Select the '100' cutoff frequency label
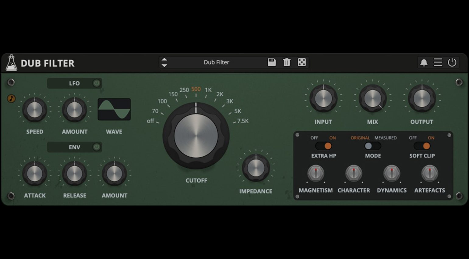 click(x=162, y=101)
